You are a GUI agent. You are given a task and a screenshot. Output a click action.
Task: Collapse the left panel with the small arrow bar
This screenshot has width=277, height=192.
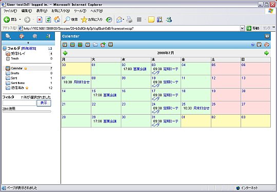point(28,43)
